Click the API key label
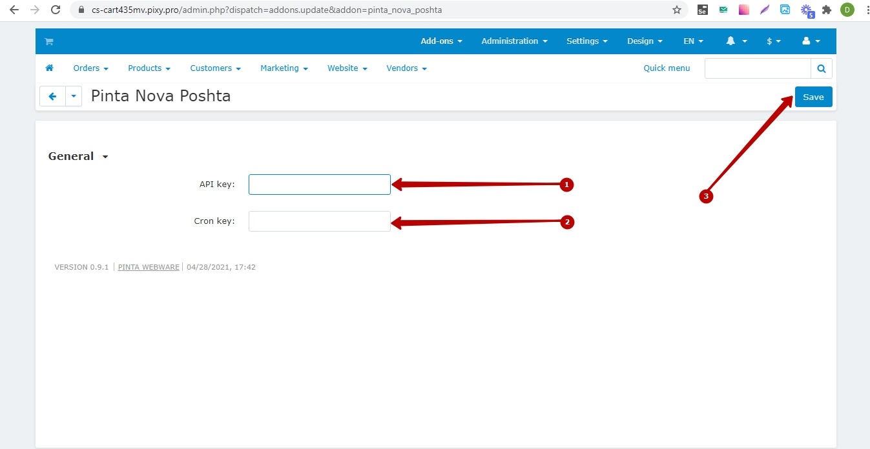The image size is (870, 449). [217, 185]
